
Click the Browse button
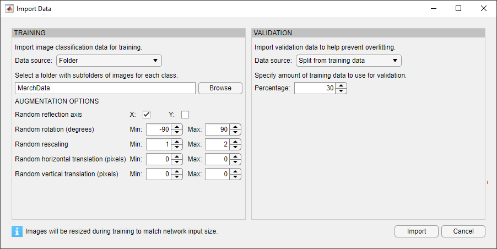tap(220, 88)
